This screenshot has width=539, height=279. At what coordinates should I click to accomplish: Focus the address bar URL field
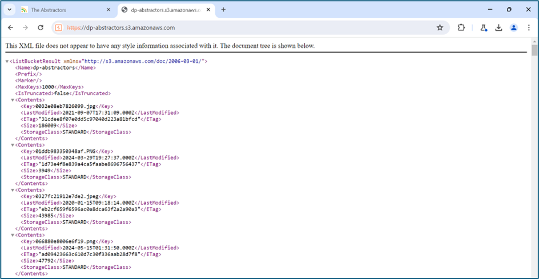250,28
